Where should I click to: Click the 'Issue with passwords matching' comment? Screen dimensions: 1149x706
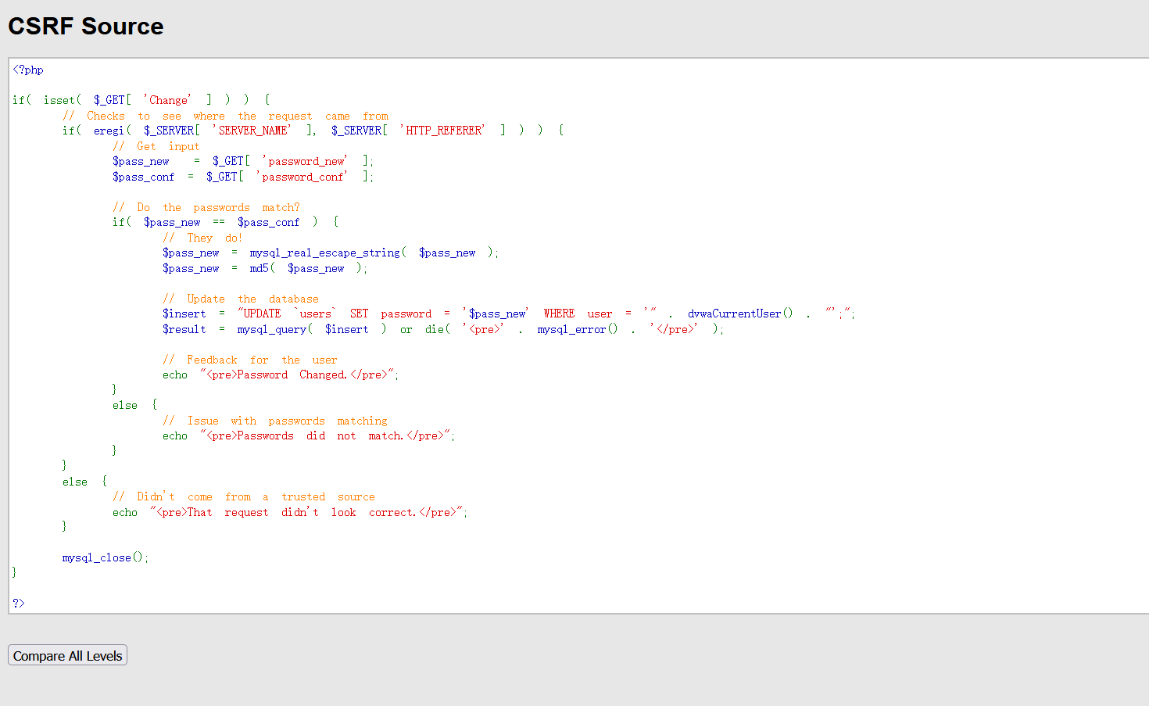[x=275, y=421]
